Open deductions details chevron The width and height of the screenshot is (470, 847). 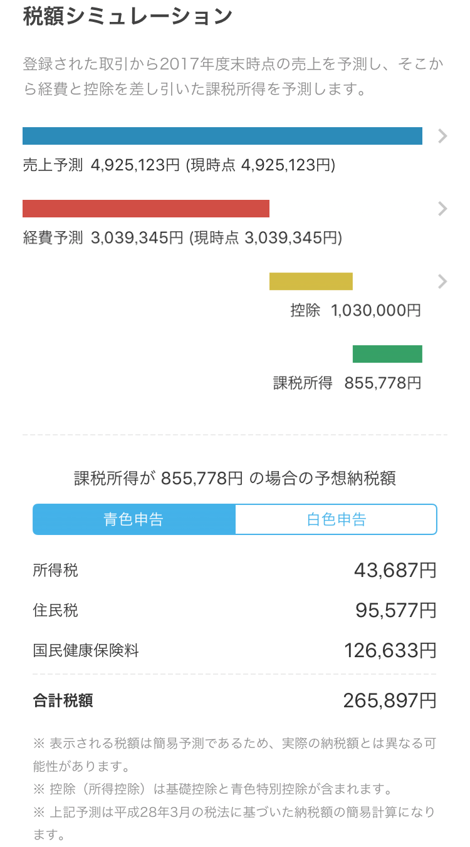pyautogui.click(x=442, y=281)
